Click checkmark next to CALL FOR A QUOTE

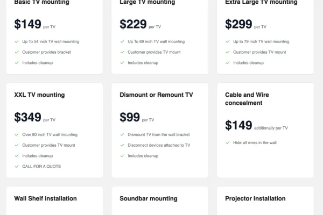17,167
